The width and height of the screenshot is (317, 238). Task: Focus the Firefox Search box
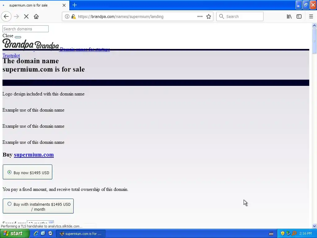(x=240, y=16)
